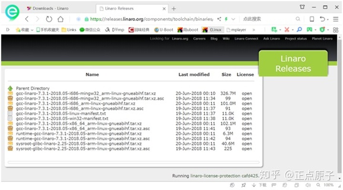Open the Links bookmark folder
This screenshot has width=343, height=190.
point(69,30)
